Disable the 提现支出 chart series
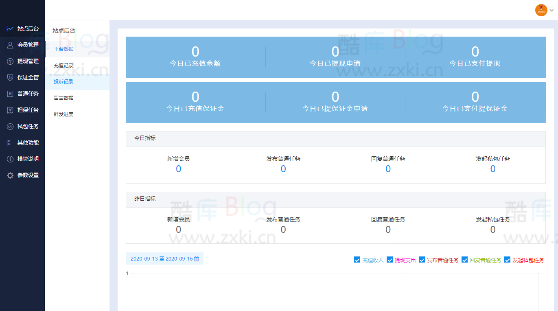The image size is (558, 311). [x=390, y=259]
